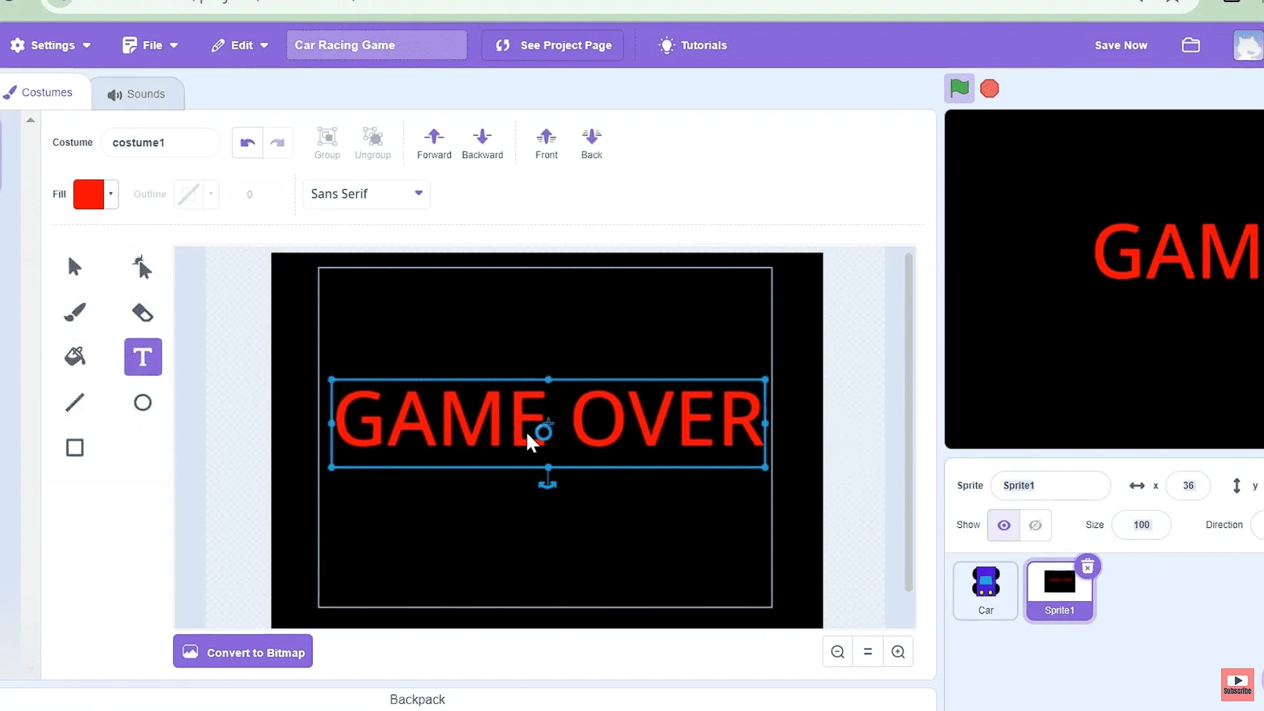This screenshot has height=711, width=1264.
Task: Hide the Sprite1 sprite
Action: pyautogui.click(x=1035, y=525)
